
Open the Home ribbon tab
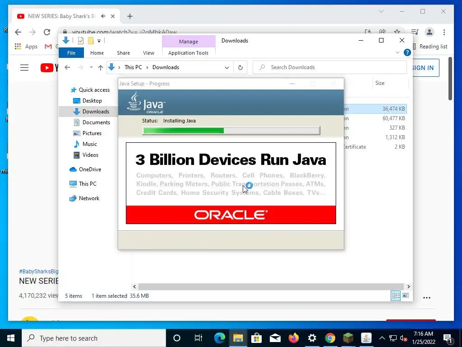[x=97, y=53]
